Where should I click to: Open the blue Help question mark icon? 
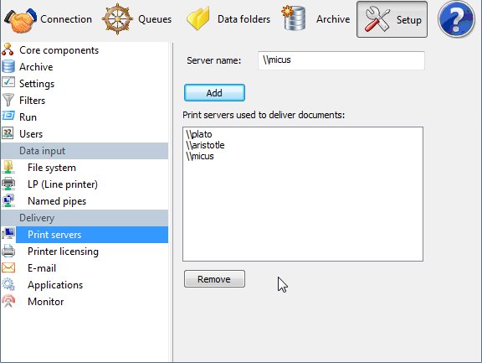(x=456, y=19)
